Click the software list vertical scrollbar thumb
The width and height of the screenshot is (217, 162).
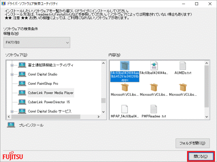pos(103,100)
